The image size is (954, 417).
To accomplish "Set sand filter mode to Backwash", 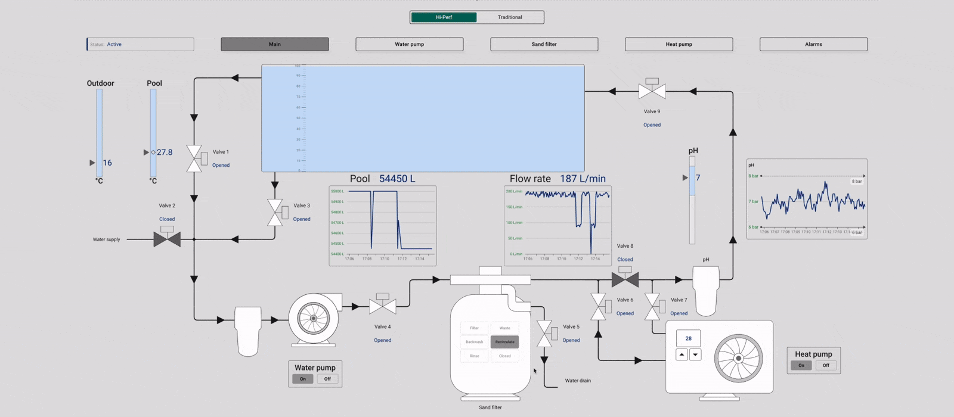I will click(x=475, y=342).
